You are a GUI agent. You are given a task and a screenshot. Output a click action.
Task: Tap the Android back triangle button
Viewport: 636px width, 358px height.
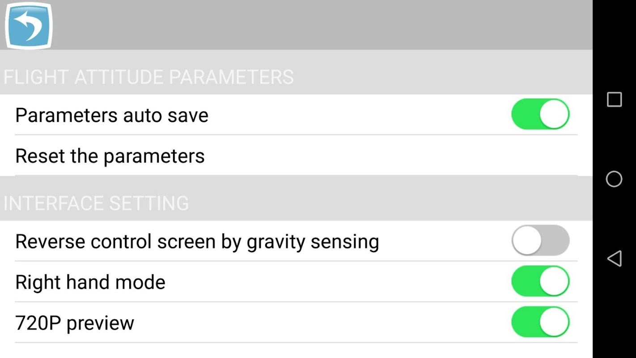click(614, 258)
